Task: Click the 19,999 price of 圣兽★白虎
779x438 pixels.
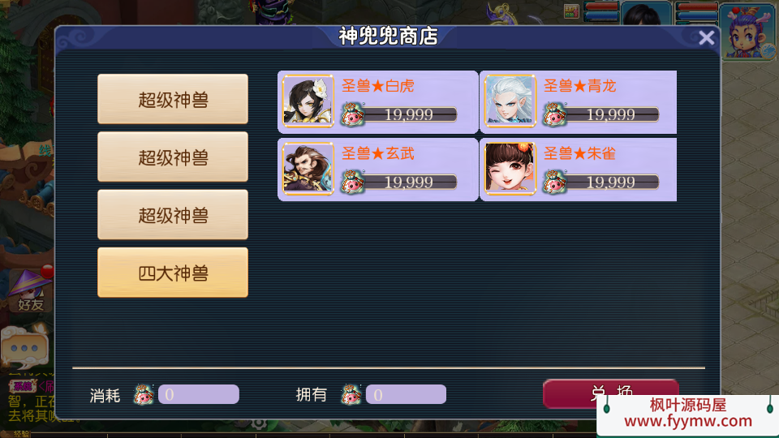Action: tap(408, 114)
